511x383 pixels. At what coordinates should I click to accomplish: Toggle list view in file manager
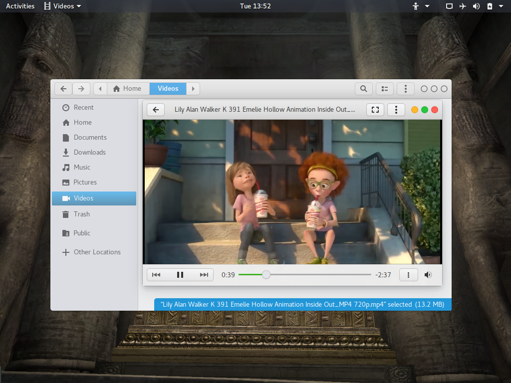click(385, 89)
